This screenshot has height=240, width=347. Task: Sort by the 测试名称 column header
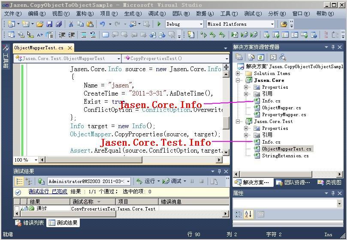point(93,201)
